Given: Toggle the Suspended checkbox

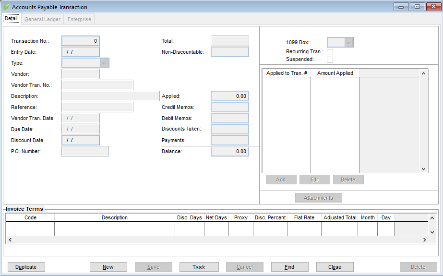Looking at the screenshot, I should (x=330, y=60).
